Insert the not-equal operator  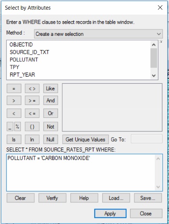click(32, 89)
